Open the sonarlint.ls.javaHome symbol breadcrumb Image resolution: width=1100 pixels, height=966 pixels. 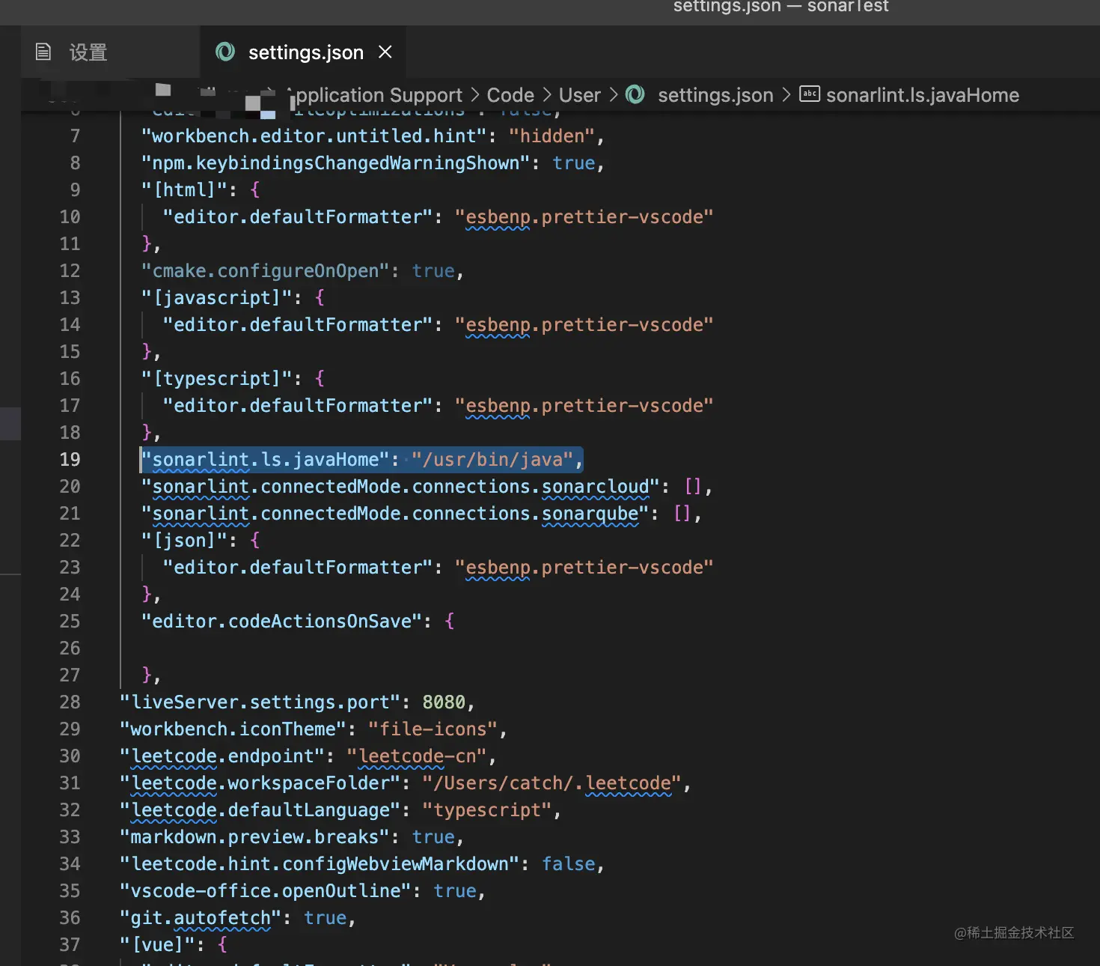(x=923, y=95)
